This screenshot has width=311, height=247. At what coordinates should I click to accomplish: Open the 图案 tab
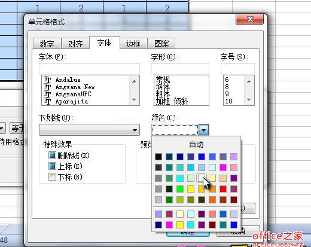[161, 44]
